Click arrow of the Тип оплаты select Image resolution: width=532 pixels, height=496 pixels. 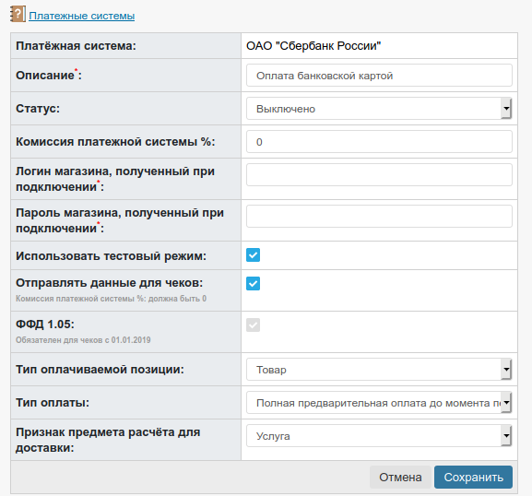(506, 402)
